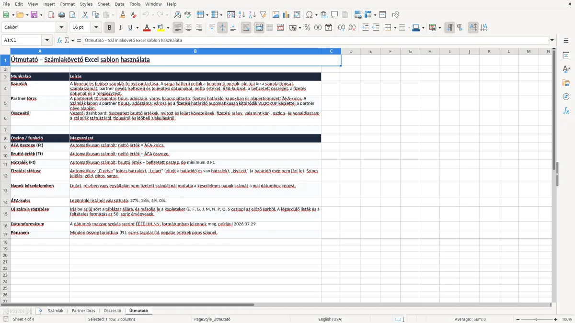Screen dimensions: 575x323
Task: Open Print Preview
Action: [72, 15]
